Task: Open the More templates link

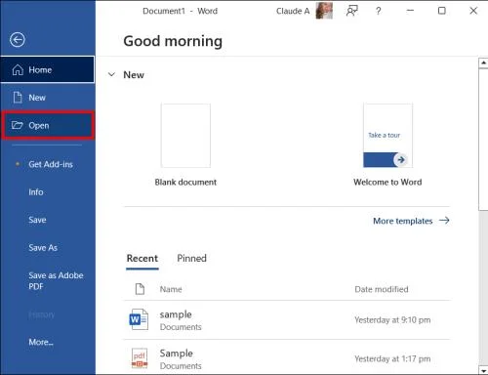Action: coord(411,221)
